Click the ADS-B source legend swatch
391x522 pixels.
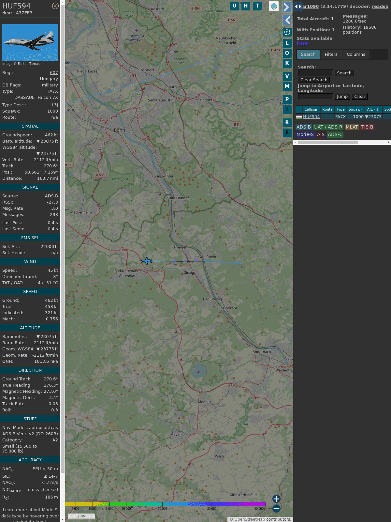point(304,127)
